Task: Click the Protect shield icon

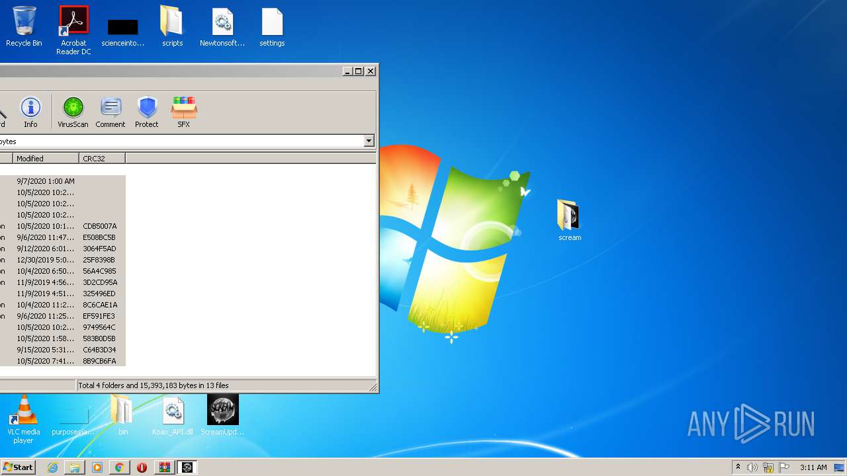Action: [x=147, y=112]
